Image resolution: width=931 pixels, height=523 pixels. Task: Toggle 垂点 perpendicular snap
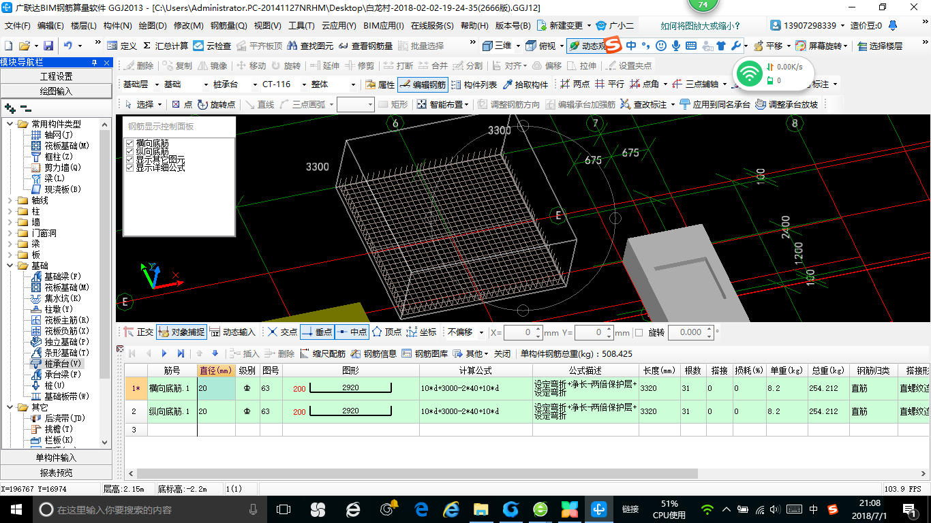click(x=317, y=332)
